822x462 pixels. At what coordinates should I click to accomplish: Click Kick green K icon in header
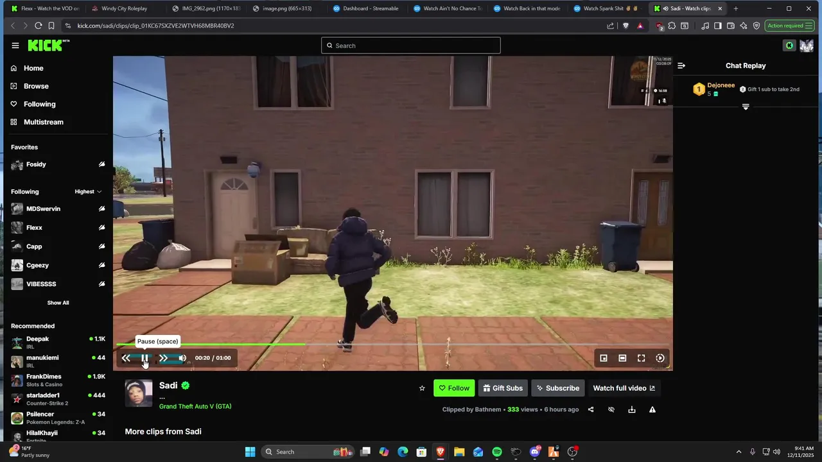[x=789, y=46]
